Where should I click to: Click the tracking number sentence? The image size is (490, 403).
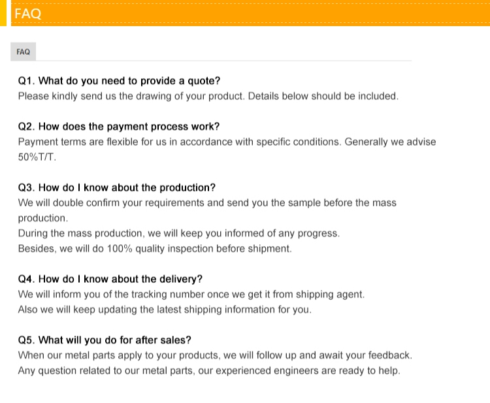(191, 294)
